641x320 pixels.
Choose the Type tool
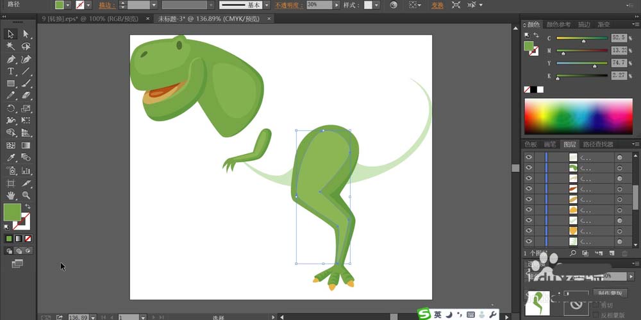[x=11, y=71]
